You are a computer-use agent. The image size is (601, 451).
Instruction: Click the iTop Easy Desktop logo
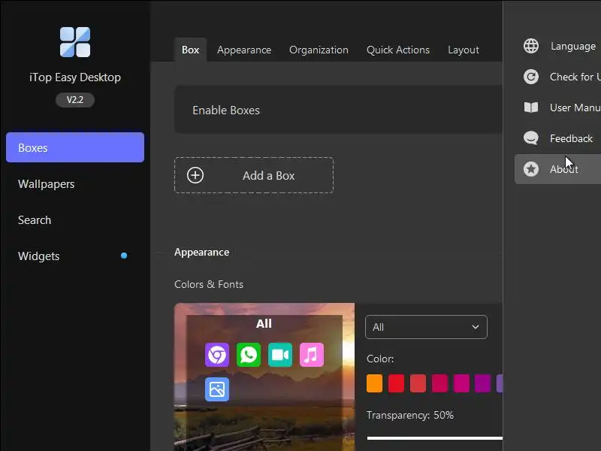[x=75, y=42]
